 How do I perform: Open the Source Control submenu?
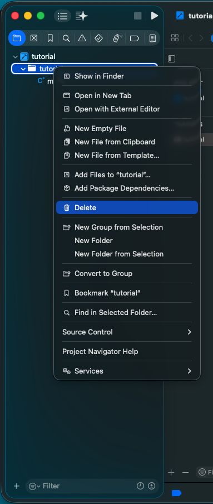[127, 332]
